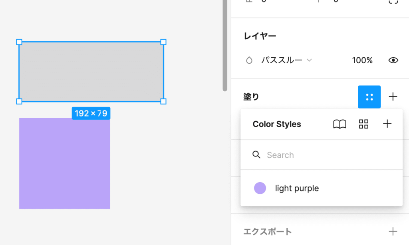Add a new fill with the plus icon
The width and height of the screenshot is (409, 245).
(x=393, y=97)
